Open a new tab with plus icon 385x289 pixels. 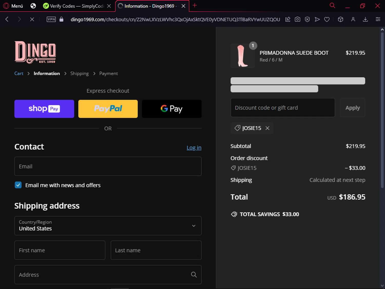point(195,5)
